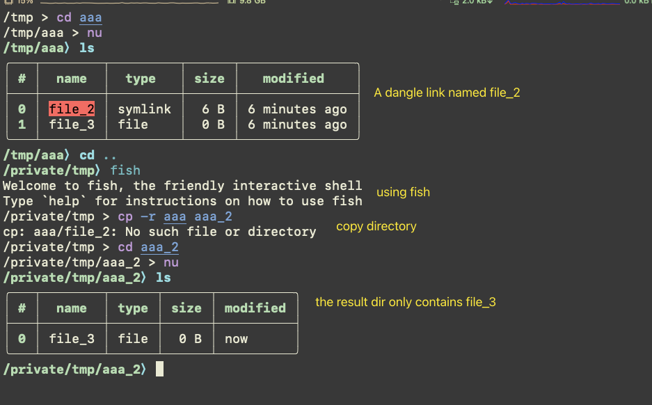Click the highlighted file_2 entry in the table
Image resolution: width=652 pixels, height=405 pixels.
click(x=71, y=109)
